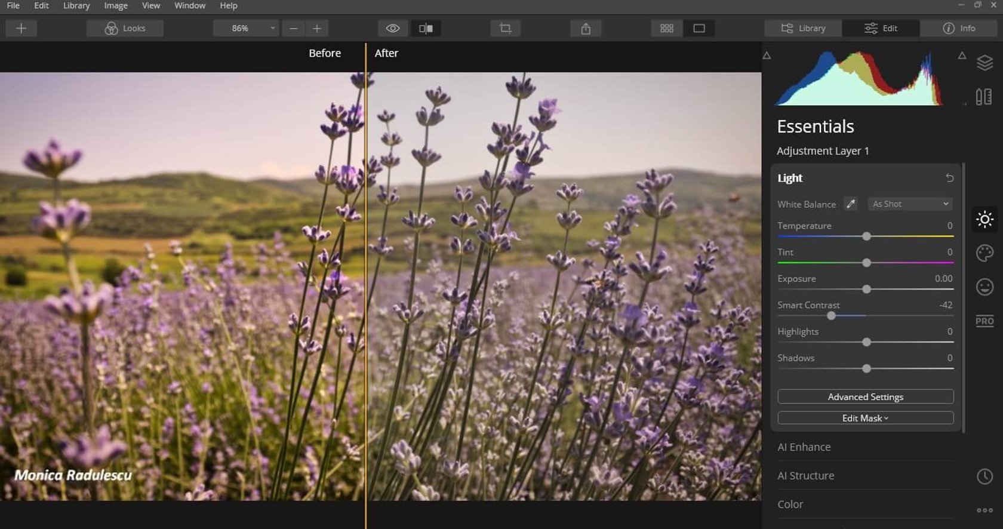Select the Creative palette icon
The width and height of the screenshot is (1003, 529).
point(984,253)
